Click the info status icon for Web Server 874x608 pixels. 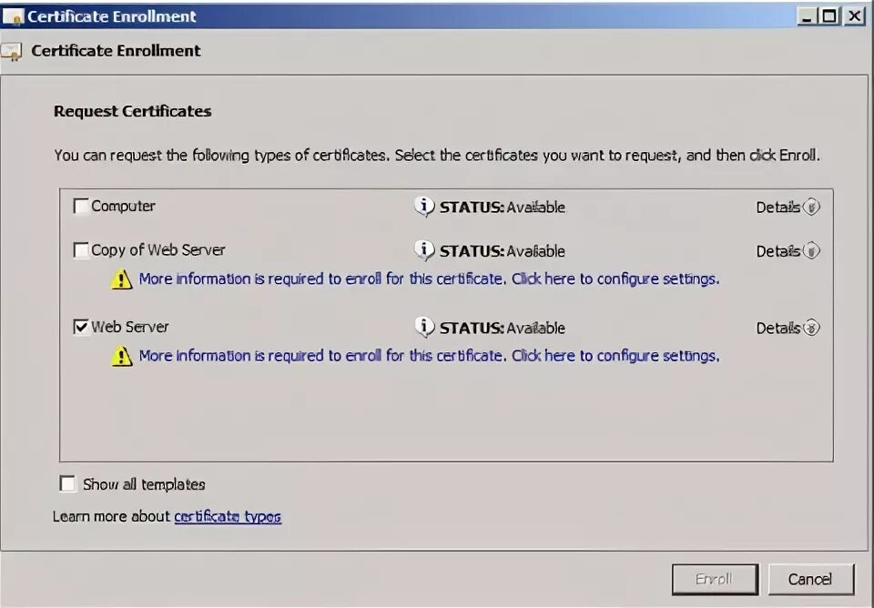point(423,327)
